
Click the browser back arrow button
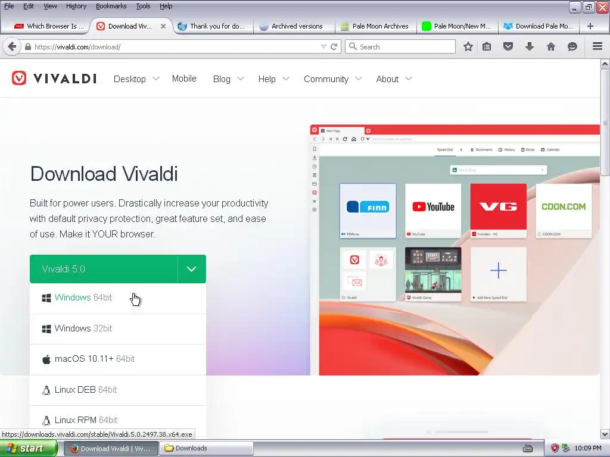click(x=12, y=46)
